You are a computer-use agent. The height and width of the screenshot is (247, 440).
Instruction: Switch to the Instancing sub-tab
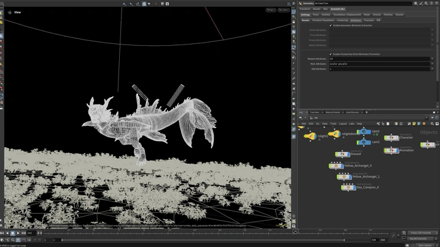coord(342,20)
